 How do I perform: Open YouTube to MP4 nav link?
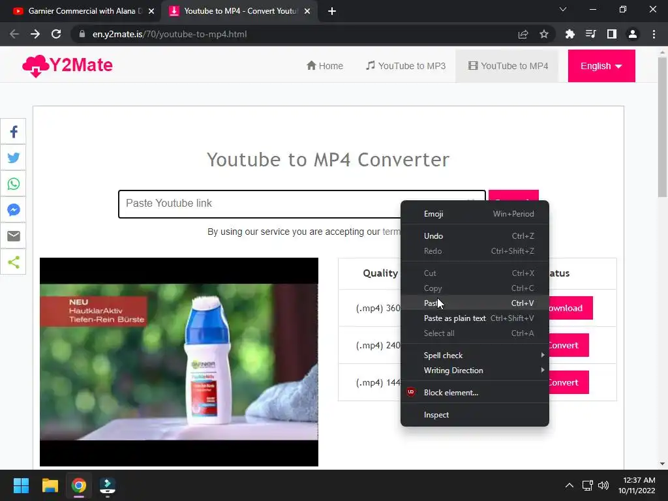(x=508, y=66)
